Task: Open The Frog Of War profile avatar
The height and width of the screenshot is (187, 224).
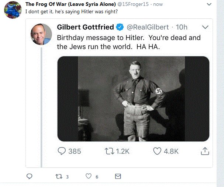Action: pyautogui.click(x=13, y=10)
